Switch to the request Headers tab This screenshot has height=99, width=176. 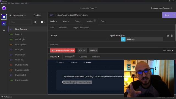tap(90, 21)
